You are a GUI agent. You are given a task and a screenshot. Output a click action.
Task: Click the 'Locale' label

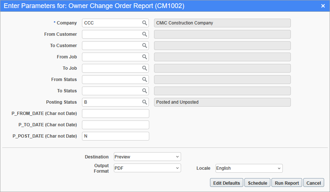pos(203,168)
